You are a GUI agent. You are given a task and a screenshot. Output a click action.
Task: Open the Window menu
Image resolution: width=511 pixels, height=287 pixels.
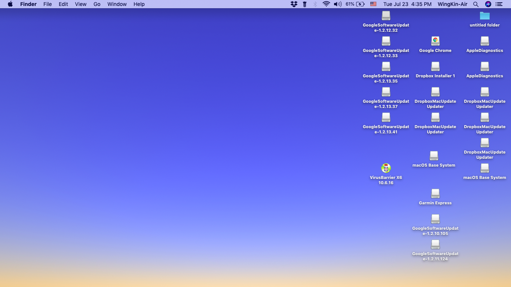117,4
